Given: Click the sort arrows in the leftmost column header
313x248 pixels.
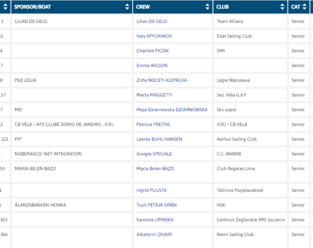Looking at the screenshot, I should point(5,7).
